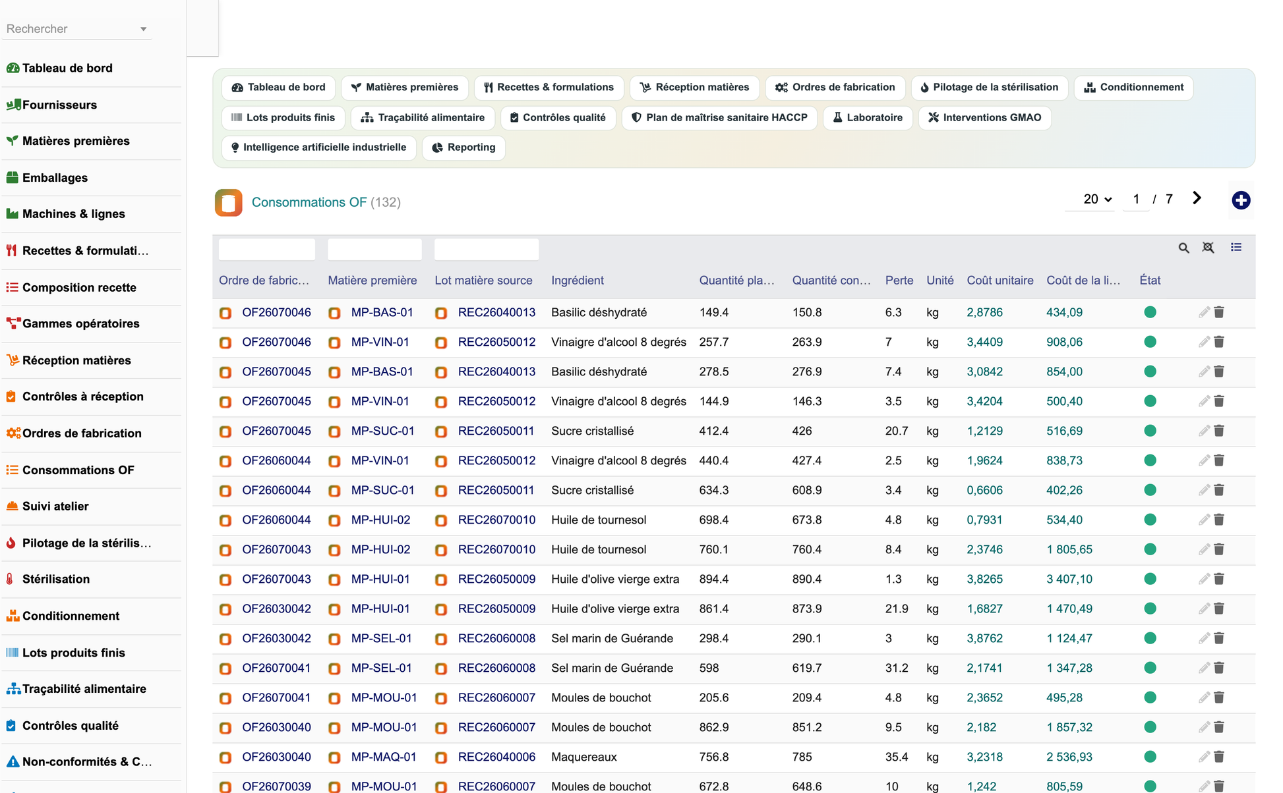
Task: Delete the OF26070046 Vinaigre d'alcool row
Action: (1219, 342)
